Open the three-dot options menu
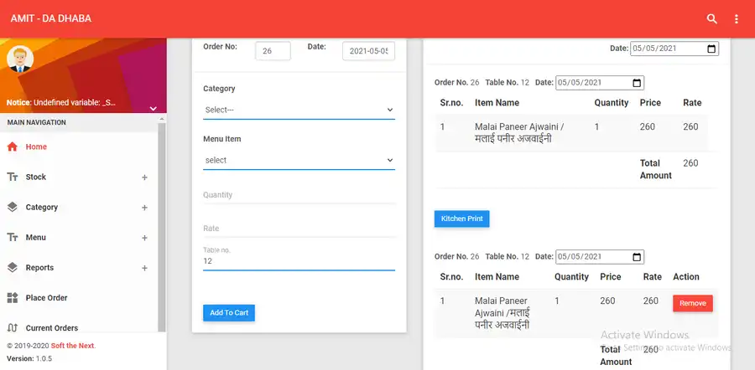The image size is (755, 370). pyautogui.click(x=737, y=18)
